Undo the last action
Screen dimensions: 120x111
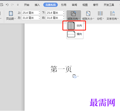tap(7, 5)
